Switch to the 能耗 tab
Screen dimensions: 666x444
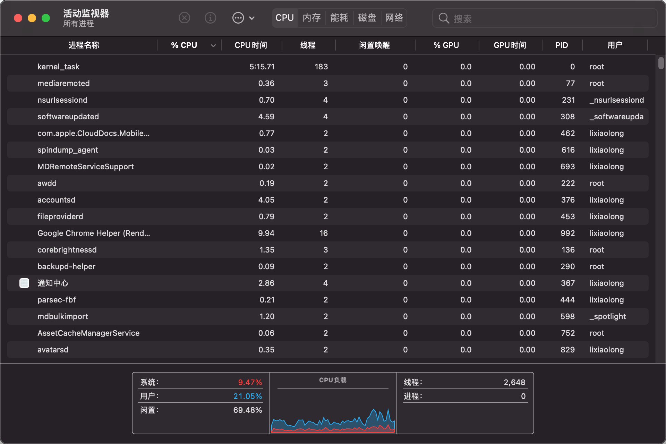pos(339,18)
